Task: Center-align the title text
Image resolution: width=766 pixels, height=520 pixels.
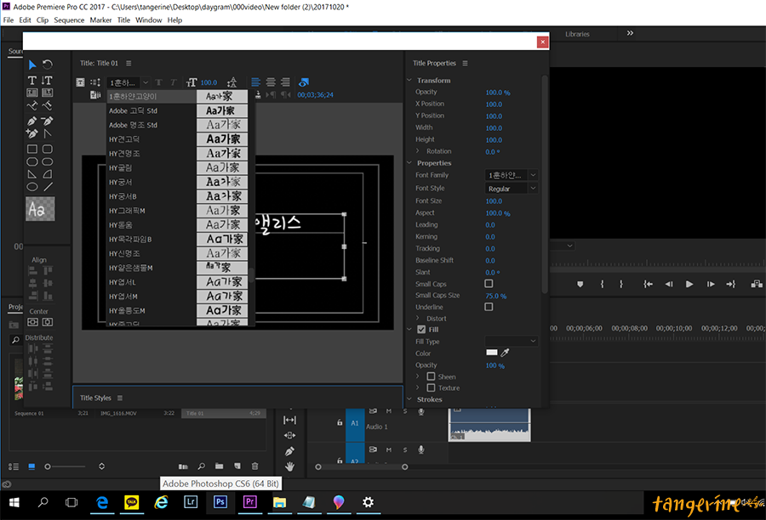Action: point(270,82)
